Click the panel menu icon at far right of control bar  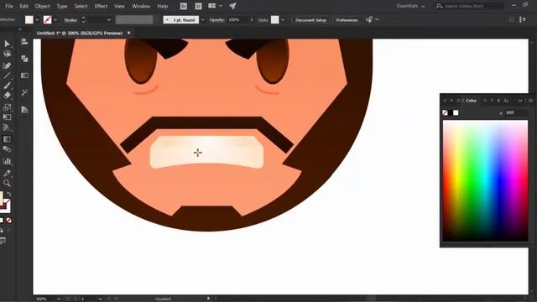pos(523,20)
